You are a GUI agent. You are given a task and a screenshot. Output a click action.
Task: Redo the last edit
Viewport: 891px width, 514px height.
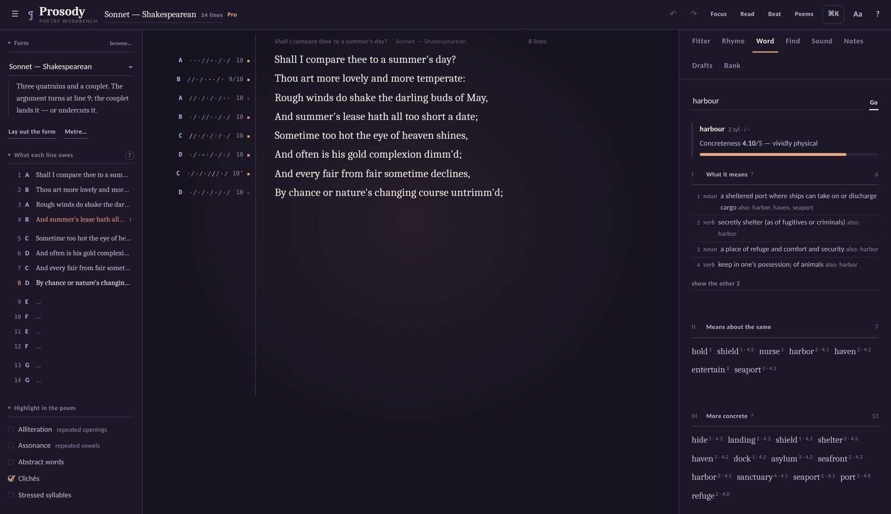[693, 14]
